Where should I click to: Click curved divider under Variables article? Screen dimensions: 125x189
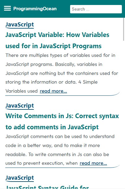(x=62, y=94)
